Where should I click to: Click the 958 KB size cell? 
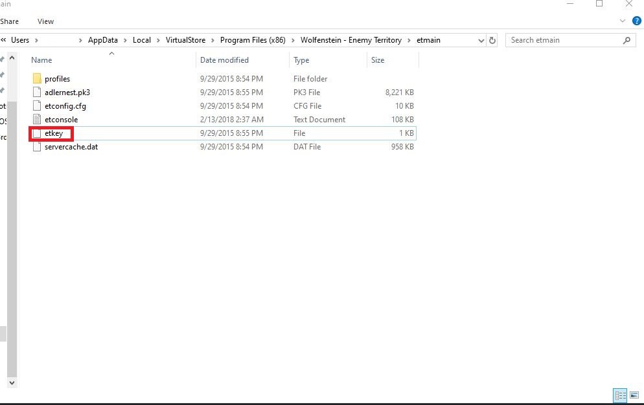click(402, 146)
